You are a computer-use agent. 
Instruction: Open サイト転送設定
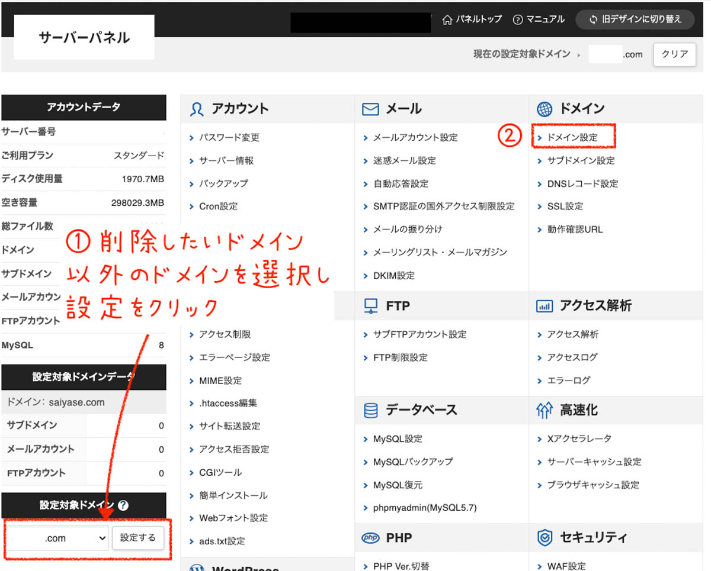pos(230,426)
